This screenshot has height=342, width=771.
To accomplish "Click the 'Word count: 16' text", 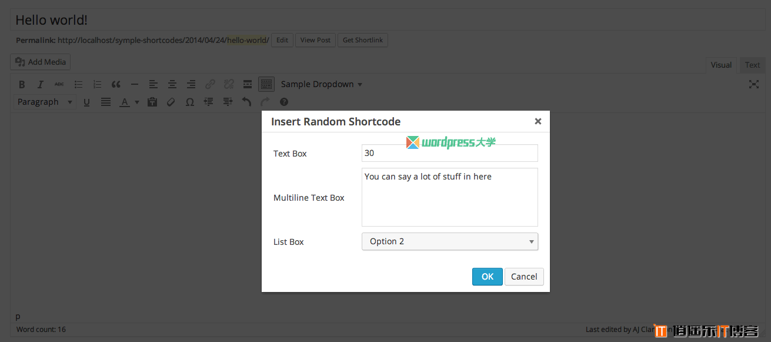I will tap(41, 330).
